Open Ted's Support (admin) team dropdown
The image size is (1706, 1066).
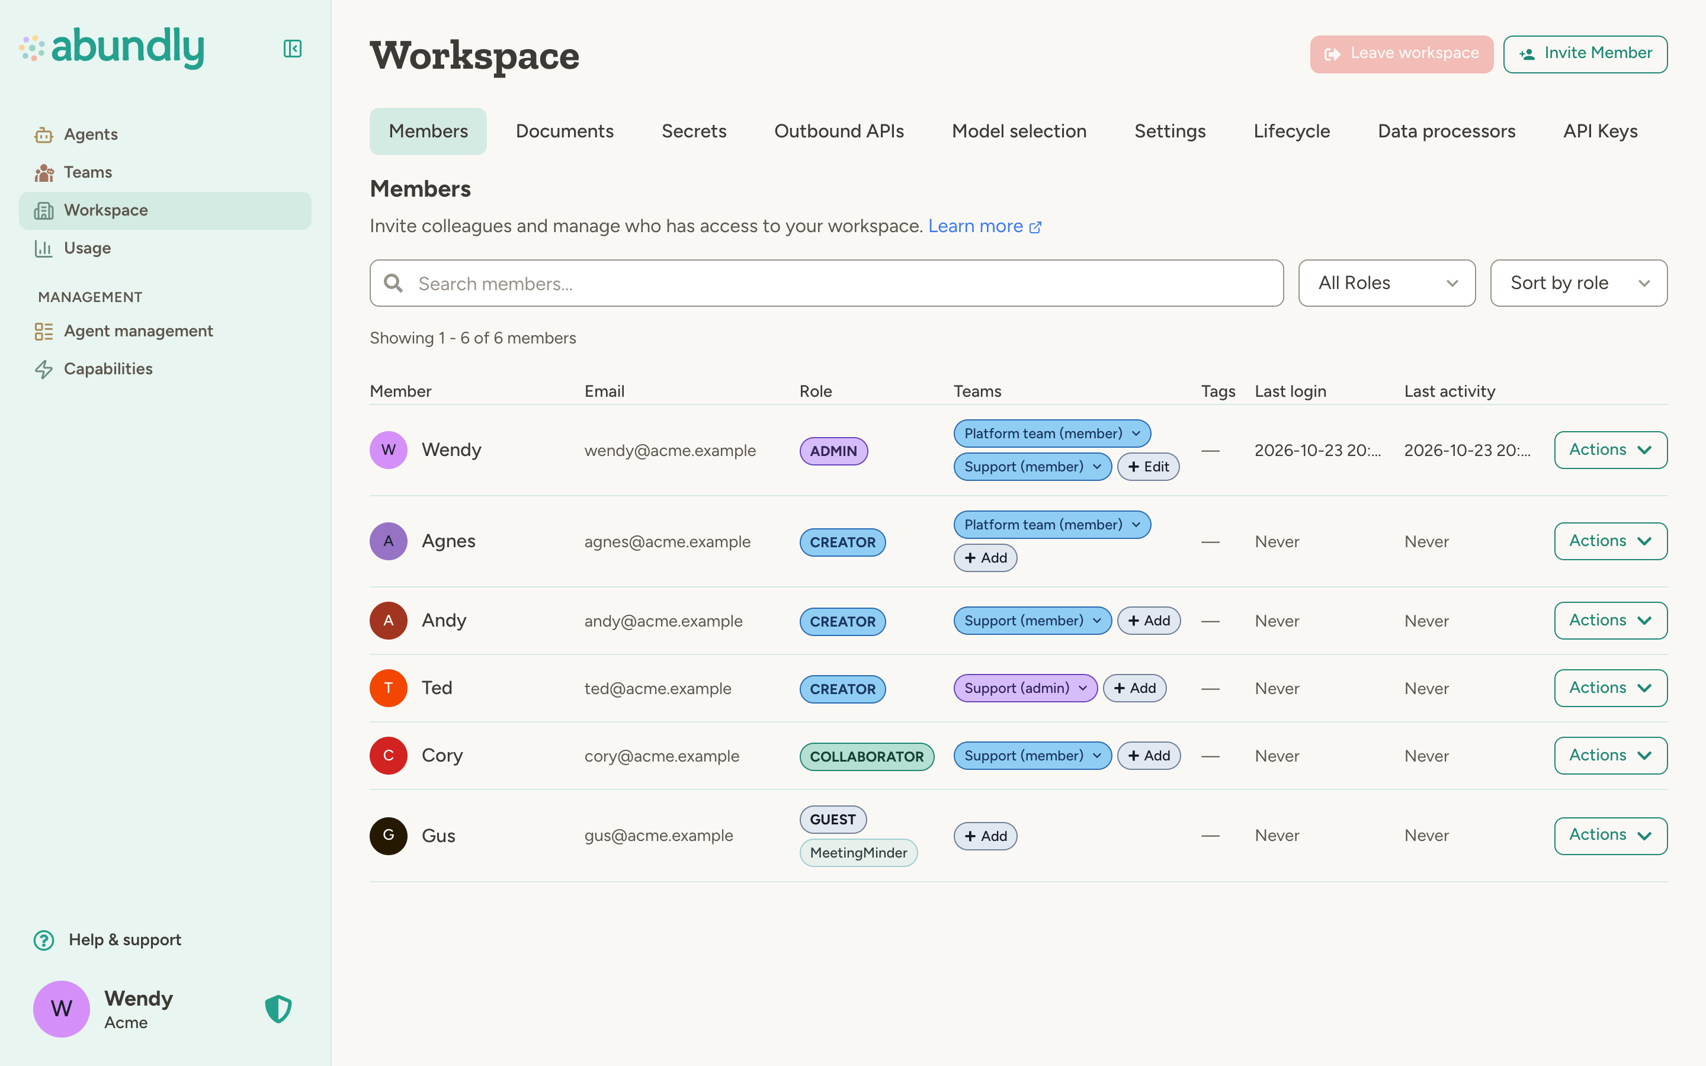pyautogui.click(x=1025, y=688)
